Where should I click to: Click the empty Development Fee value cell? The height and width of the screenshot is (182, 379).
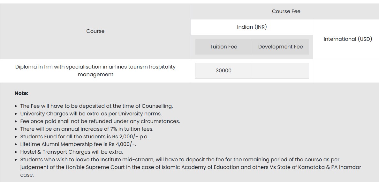click(x=280, y=71)
